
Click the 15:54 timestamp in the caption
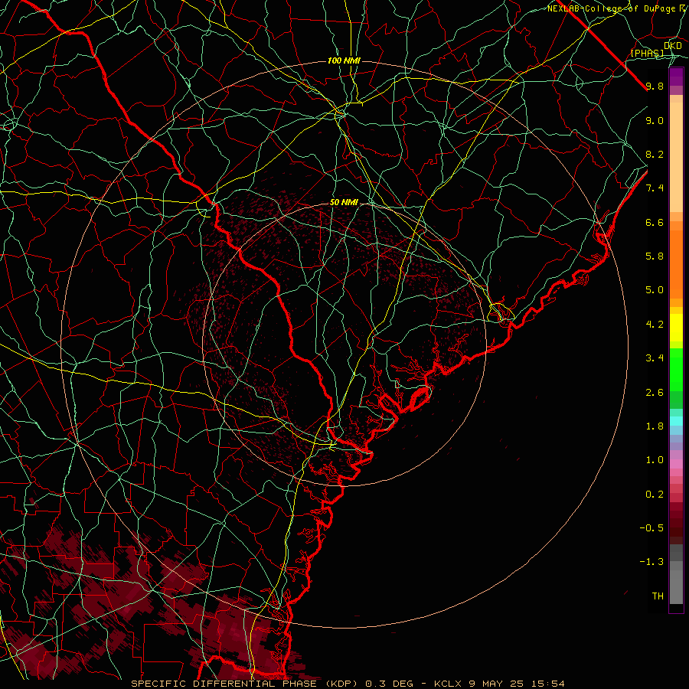tap(549, 684)
